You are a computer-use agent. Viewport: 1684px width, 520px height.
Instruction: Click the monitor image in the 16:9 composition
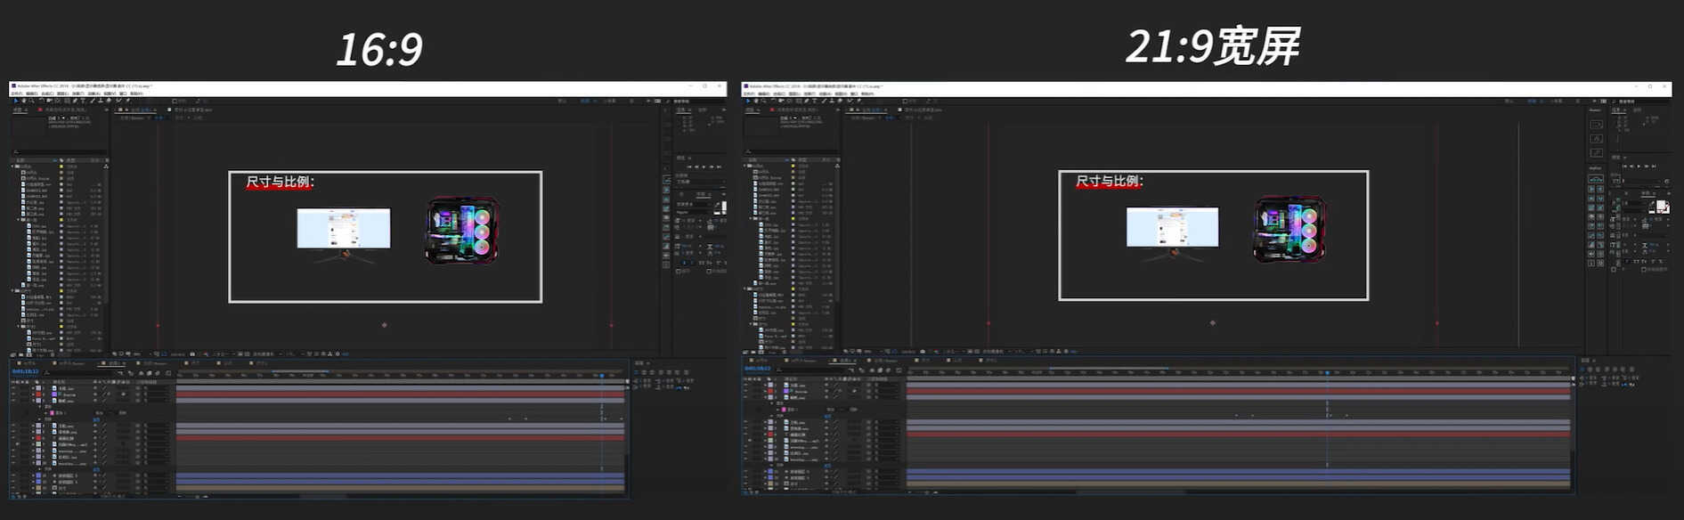click(343, 229)
